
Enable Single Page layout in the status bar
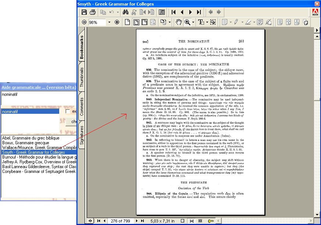coord(183,221)
